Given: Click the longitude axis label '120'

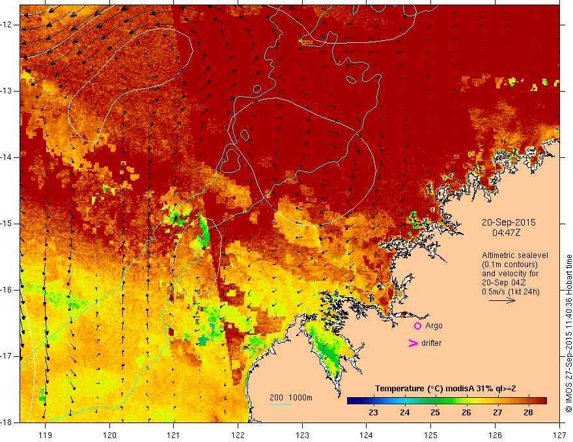Looking at the screenshot, I should pyautogui.click(x=109, y=435).
